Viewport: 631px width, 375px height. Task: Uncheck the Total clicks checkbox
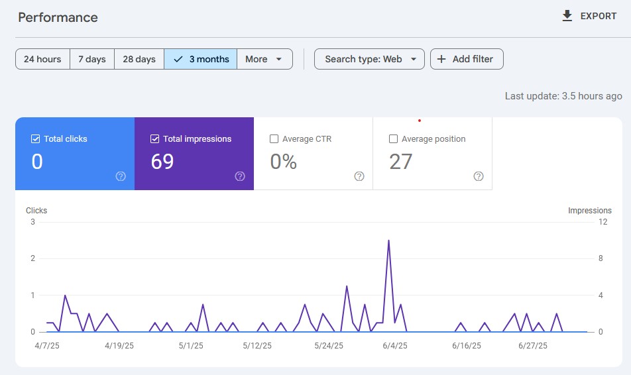36,139
